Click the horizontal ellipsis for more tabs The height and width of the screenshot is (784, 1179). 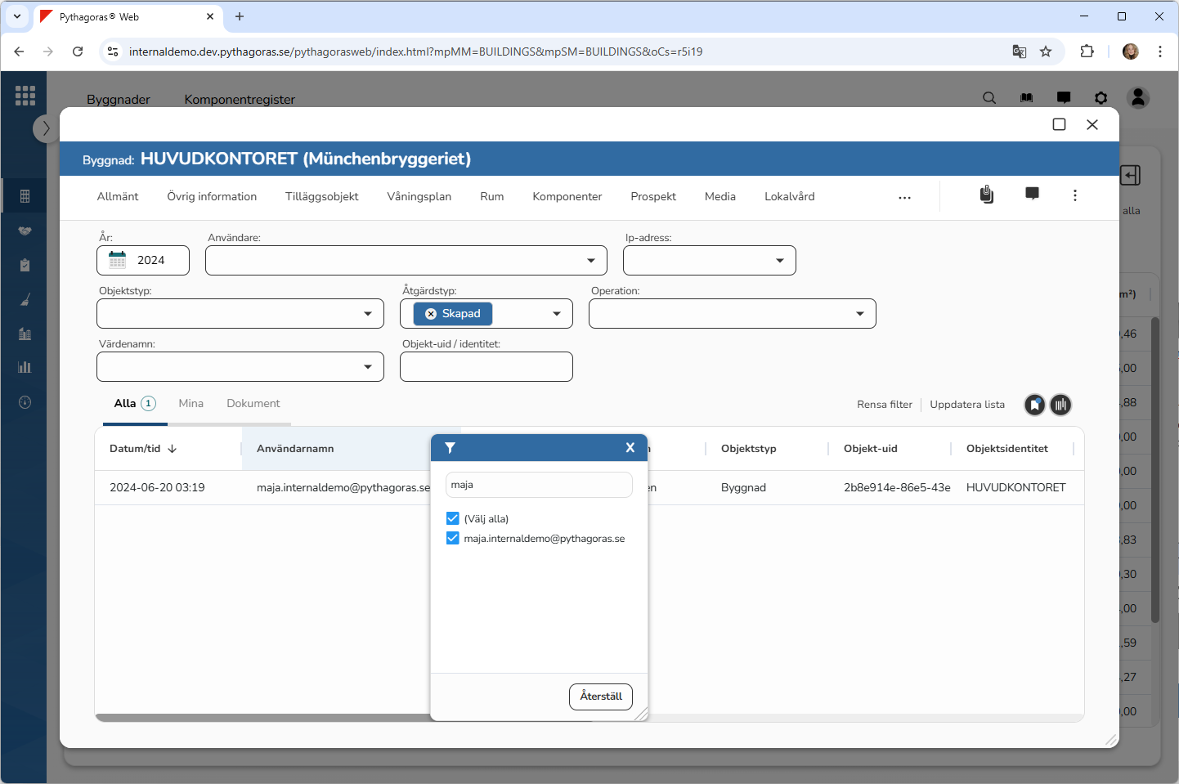click(x=904, y=198)
